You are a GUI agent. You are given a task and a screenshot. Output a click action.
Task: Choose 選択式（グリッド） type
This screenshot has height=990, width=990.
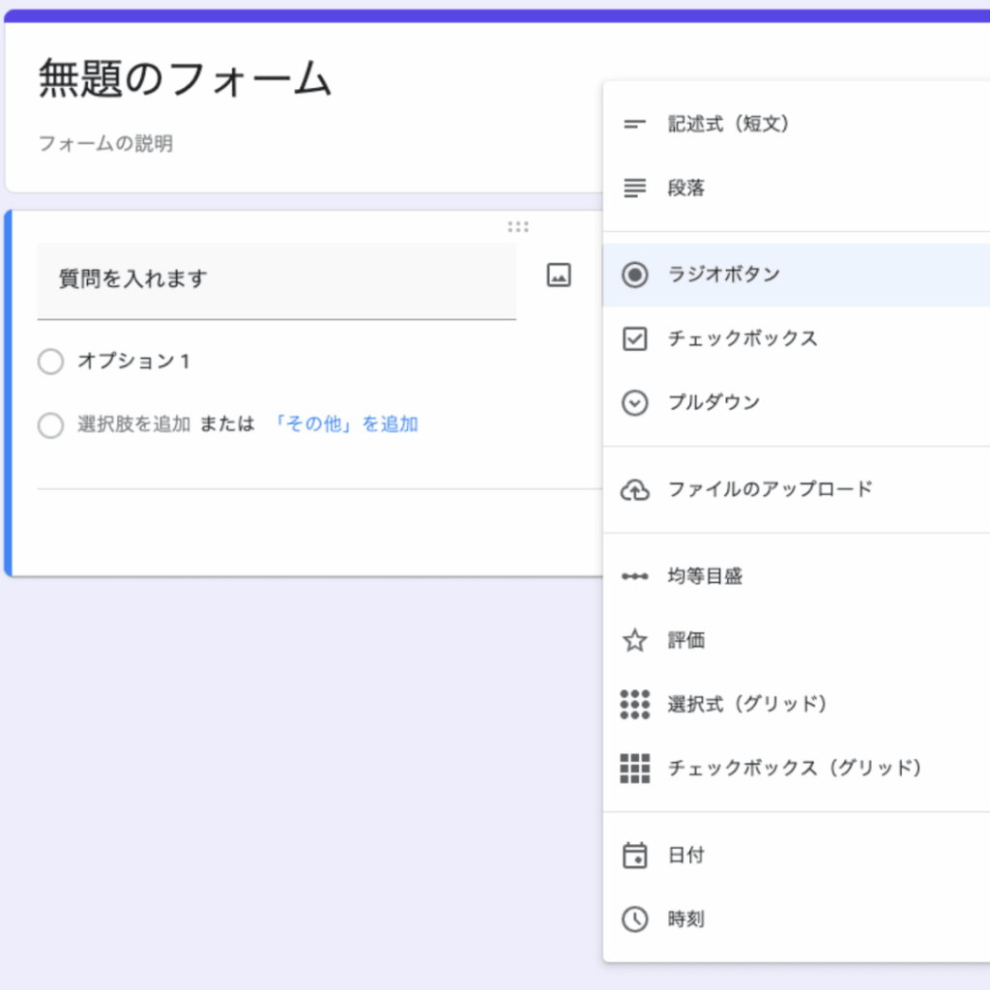(797, 704)
